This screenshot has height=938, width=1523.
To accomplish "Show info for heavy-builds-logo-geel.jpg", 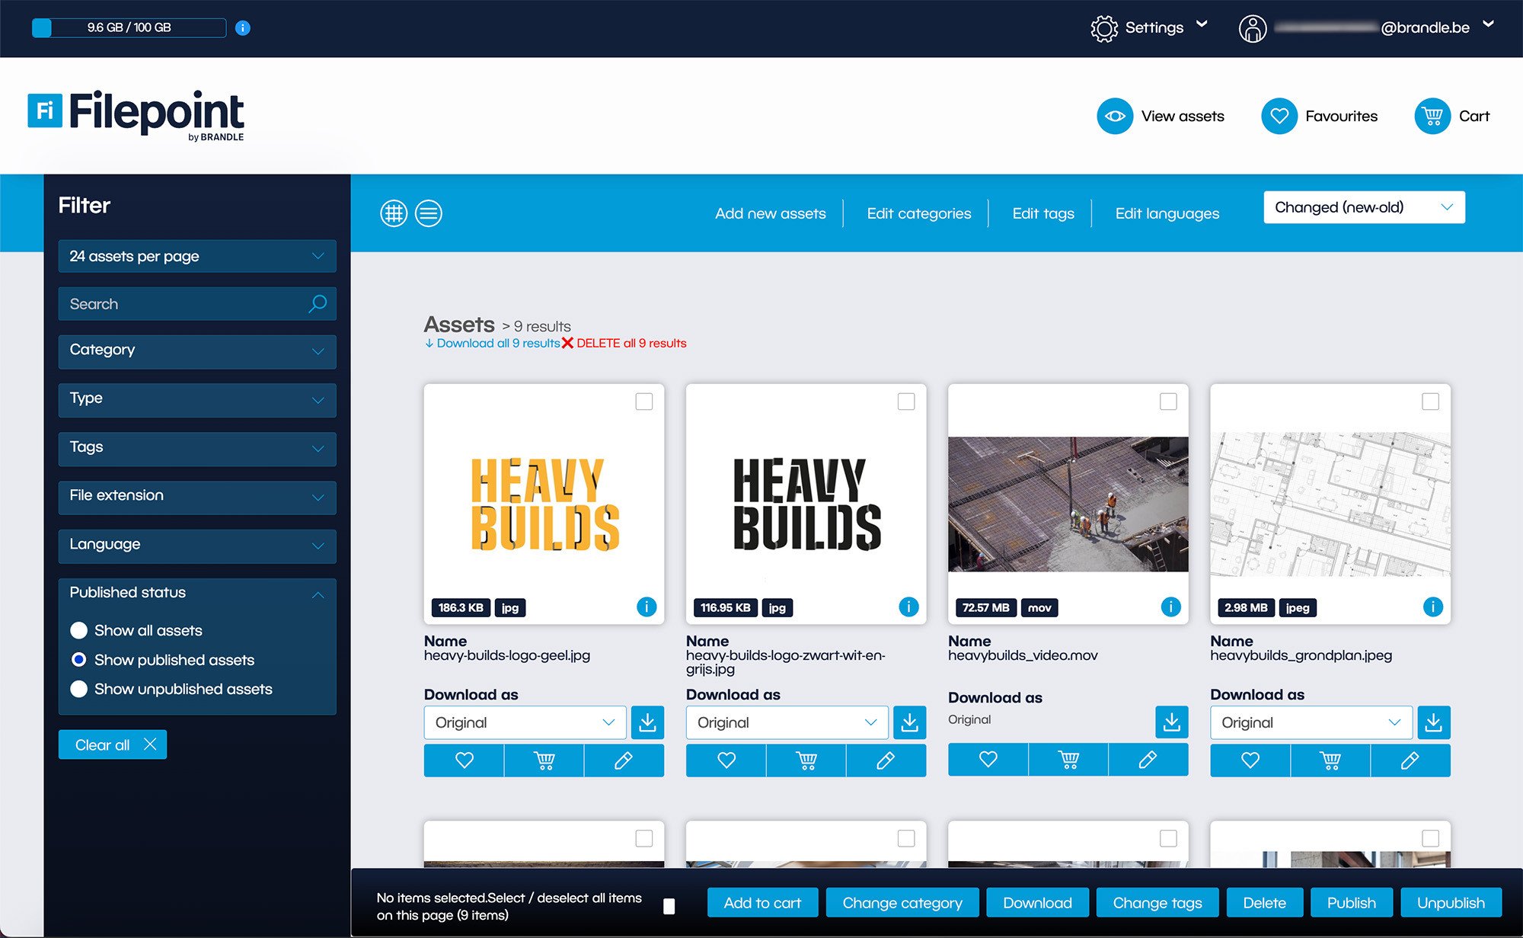I will coord(647,607).
